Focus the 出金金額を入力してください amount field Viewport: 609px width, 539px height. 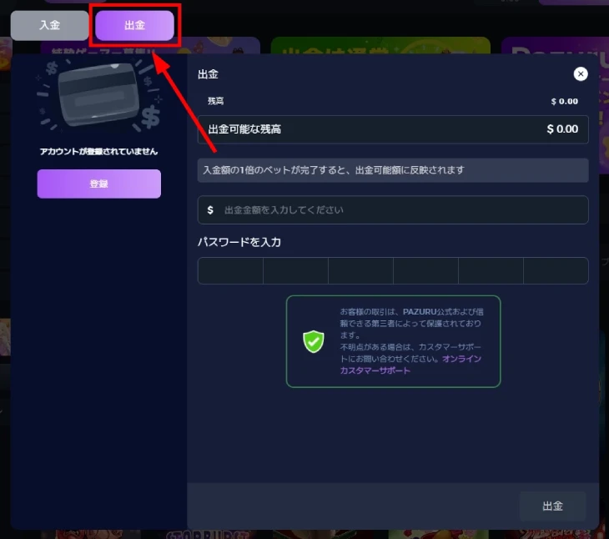pos(393,210)
